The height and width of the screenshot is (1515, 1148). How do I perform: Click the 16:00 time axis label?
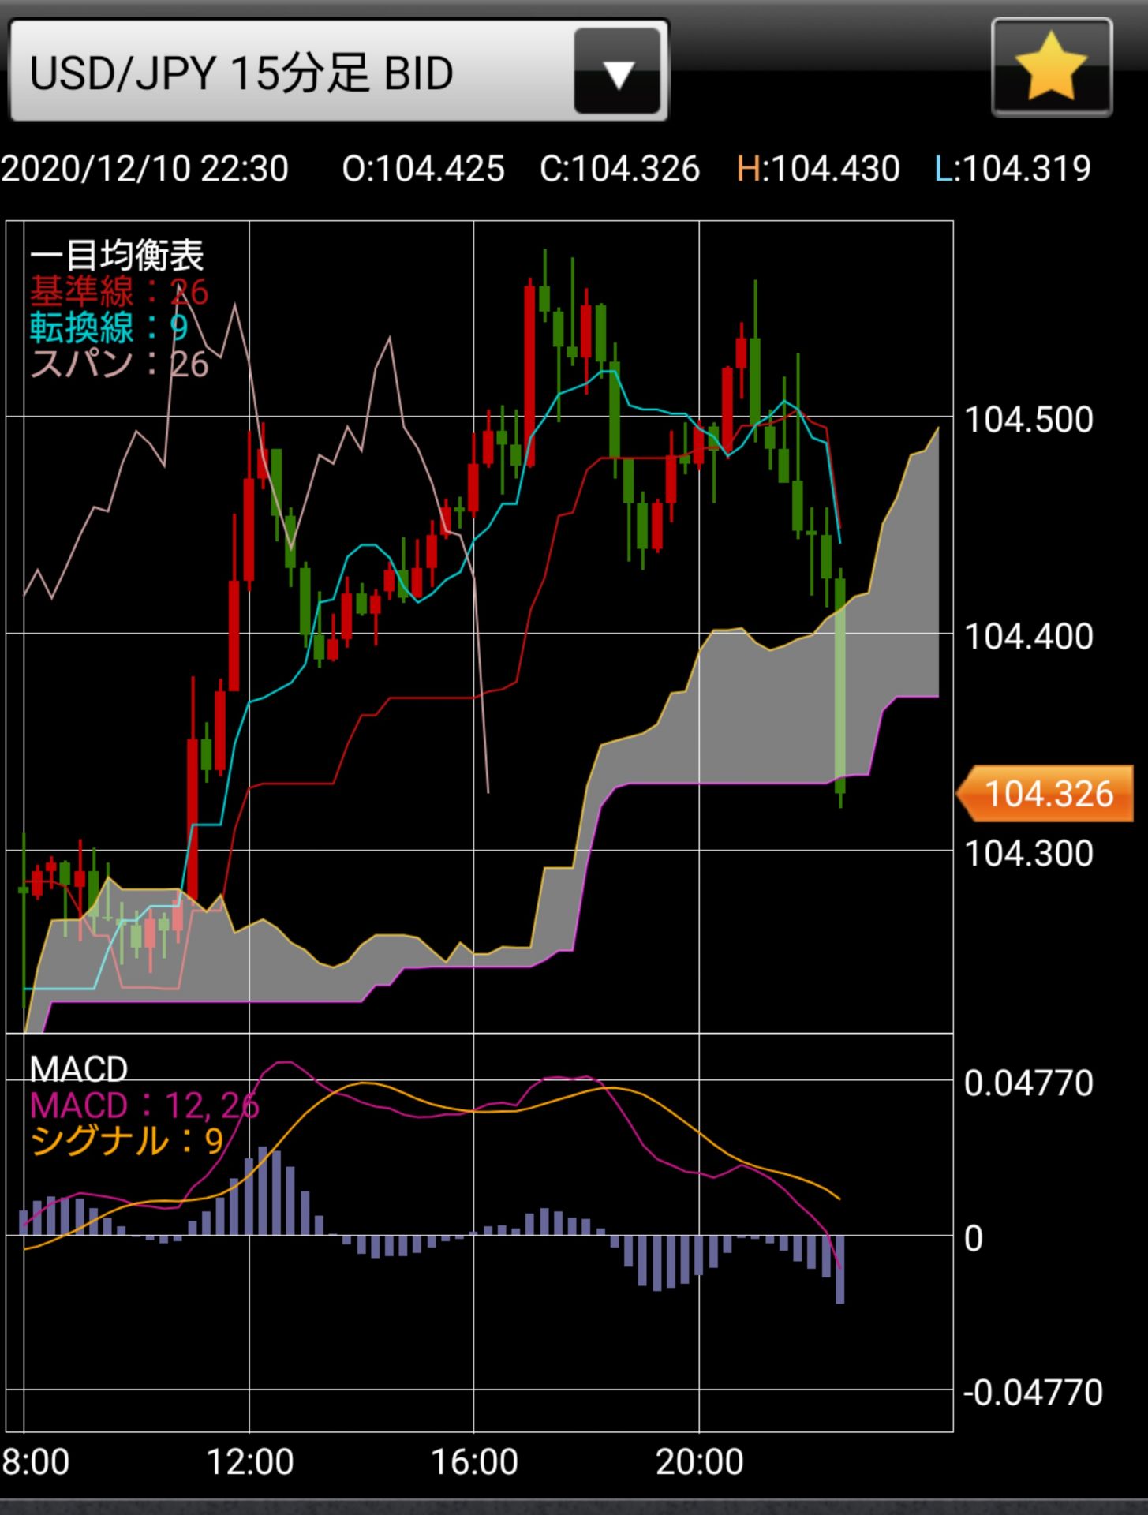coord(474,1462)
